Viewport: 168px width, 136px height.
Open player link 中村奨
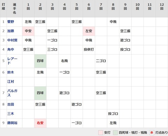[x=12, y=40]
